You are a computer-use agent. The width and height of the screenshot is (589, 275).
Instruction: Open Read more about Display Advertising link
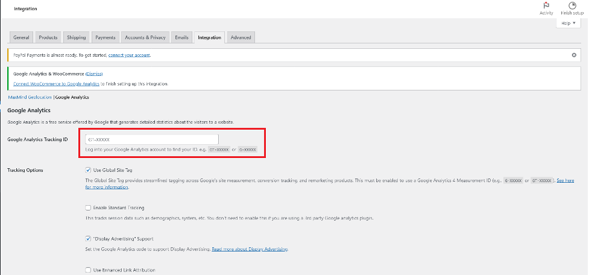(250, 249)
